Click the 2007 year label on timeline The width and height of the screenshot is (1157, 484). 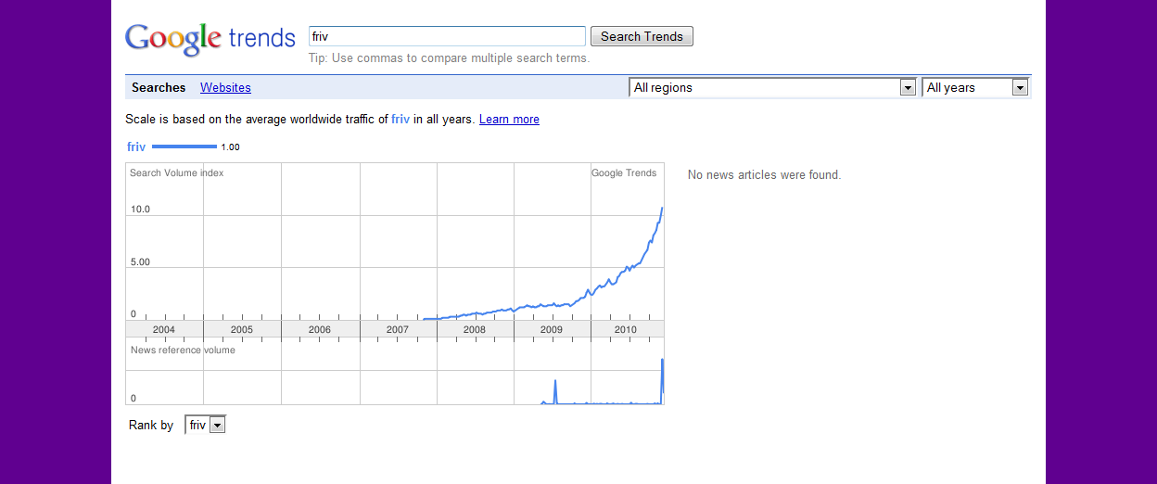point(397,329)
